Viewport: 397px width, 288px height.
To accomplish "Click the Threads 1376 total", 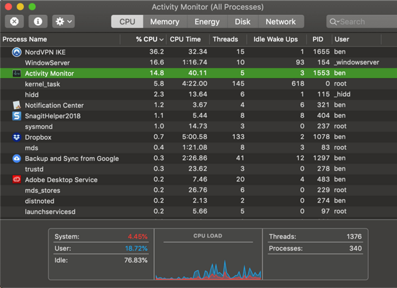I will 354,236.
